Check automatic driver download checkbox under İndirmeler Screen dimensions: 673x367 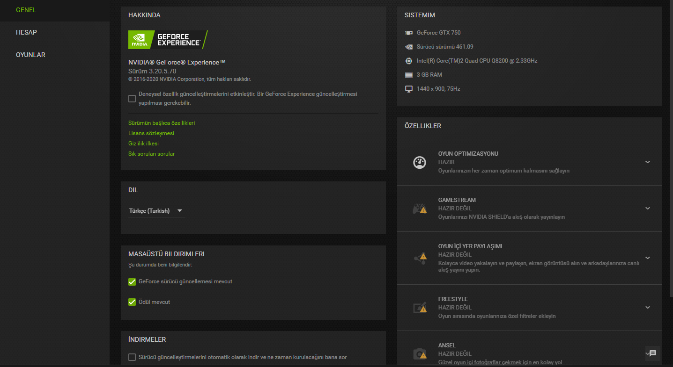coord(132,358)
